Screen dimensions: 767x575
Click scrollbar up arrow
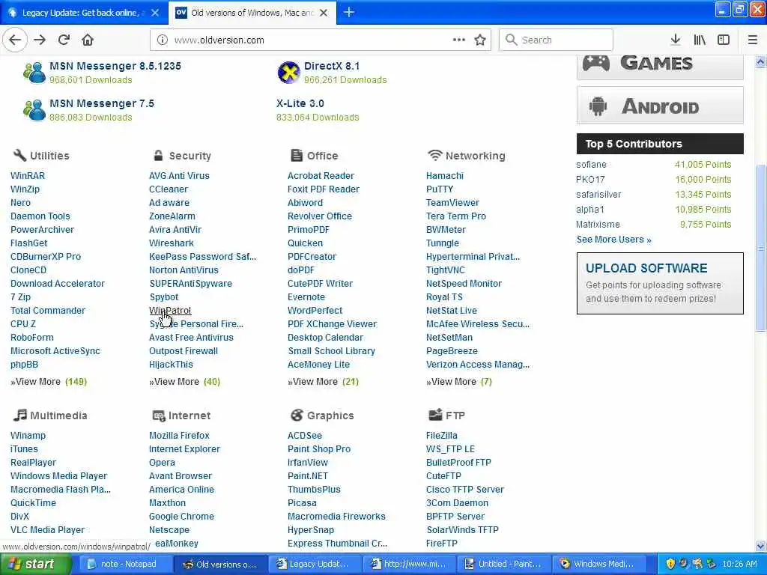[x=760, y=61]
